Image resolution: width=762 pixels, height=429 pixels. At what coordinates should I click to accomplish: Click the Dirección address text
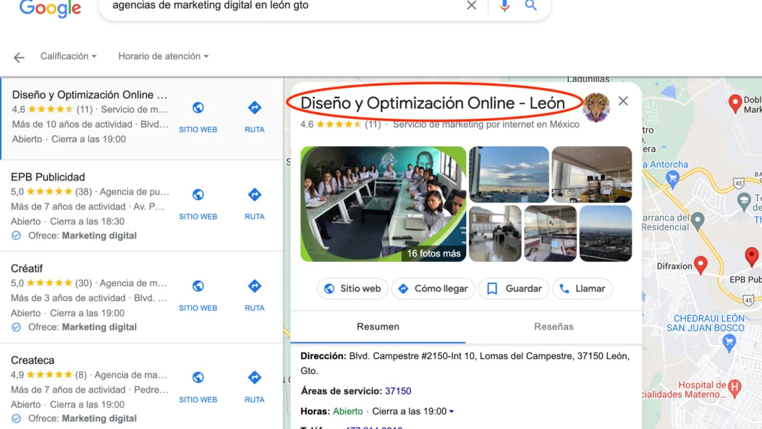click(x=465, y=363)
